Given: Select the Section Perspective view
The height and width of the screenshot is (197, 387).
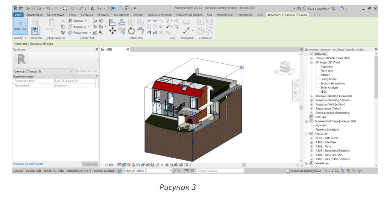Looking at the screenshot, I should [333, 83].
